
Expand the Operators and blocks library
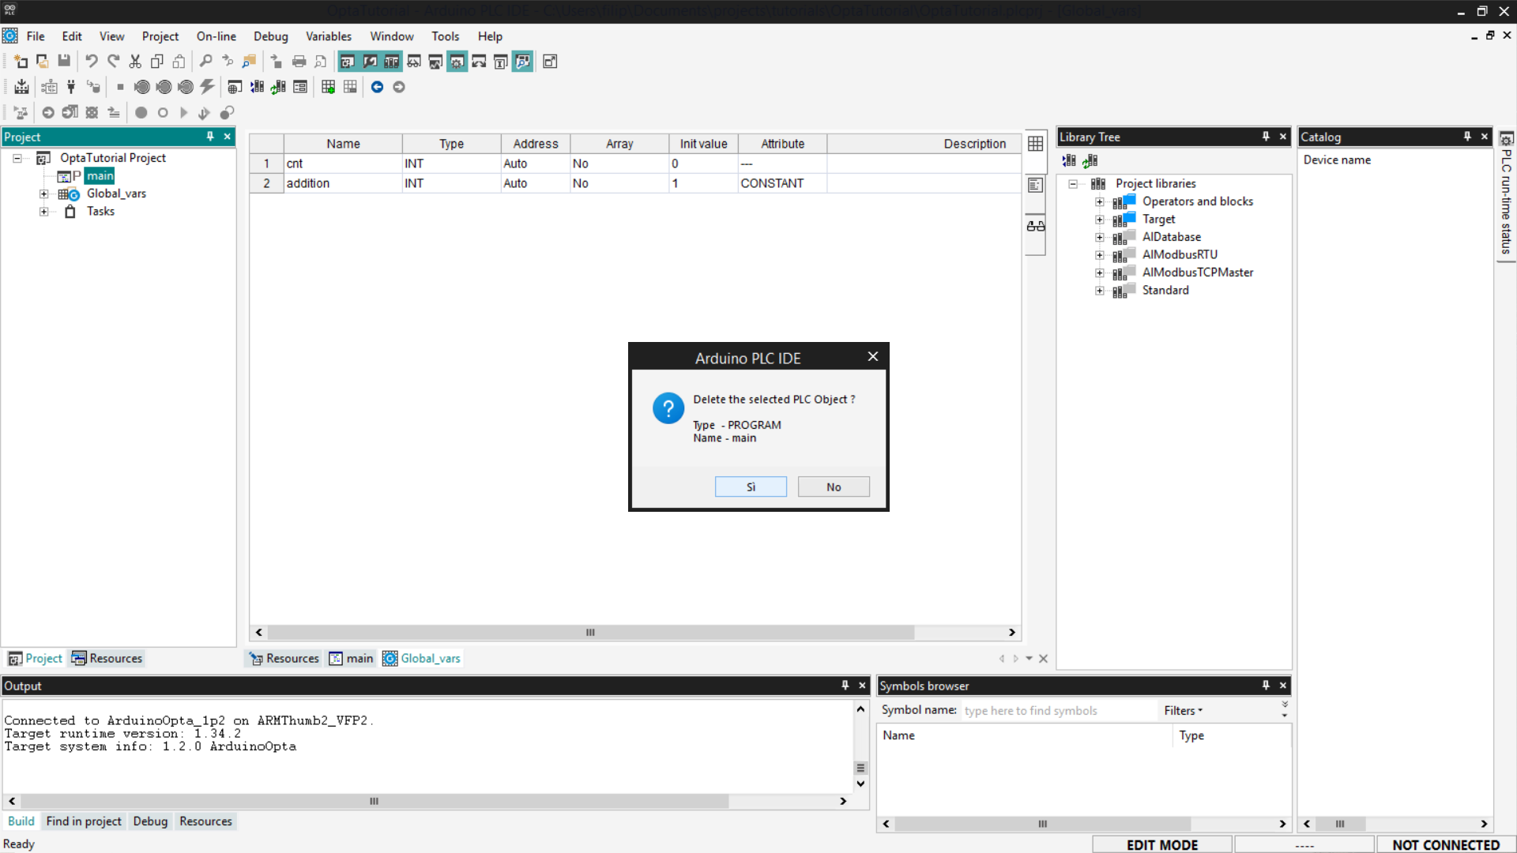tap(1099, 202)
